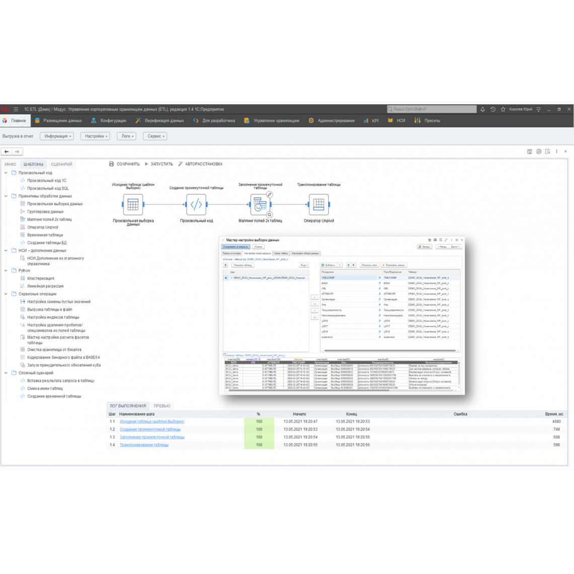The image size is (574, 574).
Task: Collapse the Сервисные операции tree group
Action: [6, 294]
